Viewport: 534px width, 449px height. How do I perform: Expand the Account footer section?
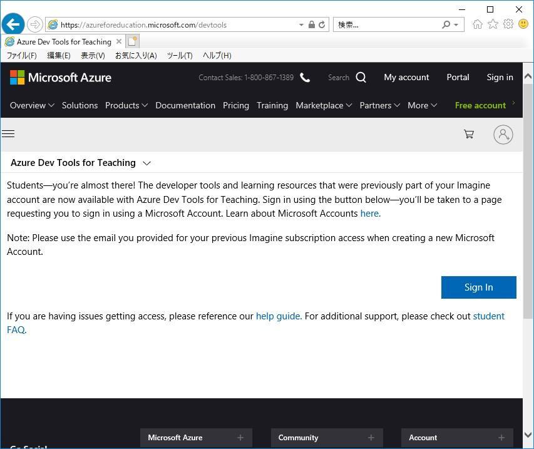(x=457, y=438)
